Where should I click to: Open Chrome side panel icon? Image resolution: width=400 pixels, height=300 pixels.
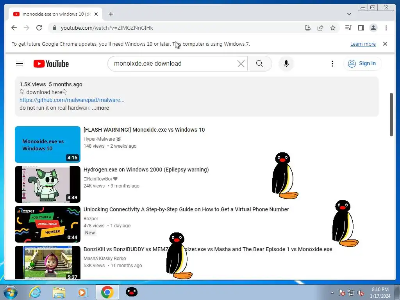(x=361, y=28)
